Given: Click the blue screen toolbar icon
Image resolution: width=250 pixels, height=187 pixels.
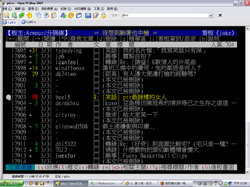Looking at the screenshot, I should coord(88,15).
